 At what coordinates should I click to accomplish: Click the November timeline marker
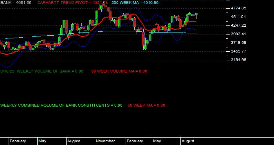[105, 141]
